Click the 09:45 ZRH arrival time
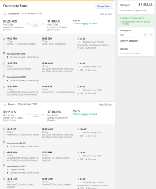 point(47,39)
